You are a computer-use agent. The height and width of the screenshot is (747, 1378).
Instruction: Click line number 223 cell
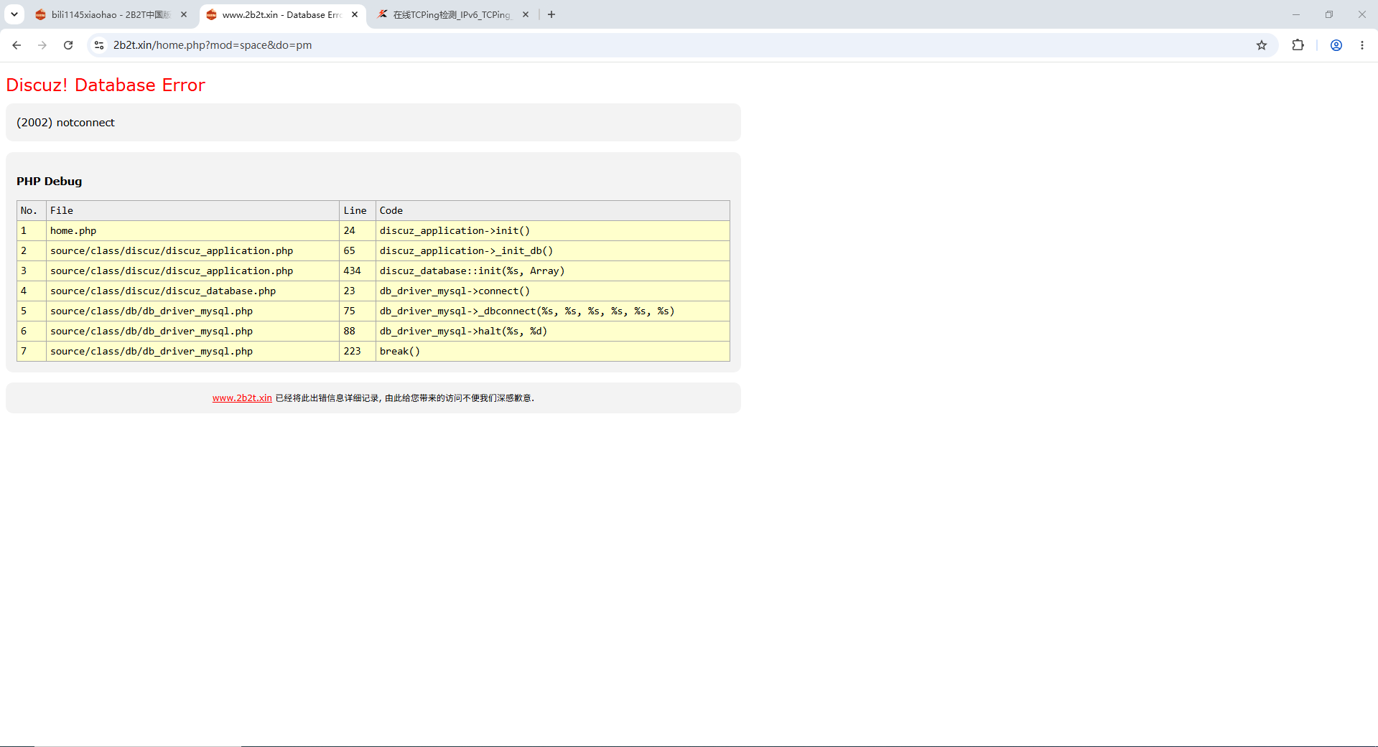pos(357,352)
